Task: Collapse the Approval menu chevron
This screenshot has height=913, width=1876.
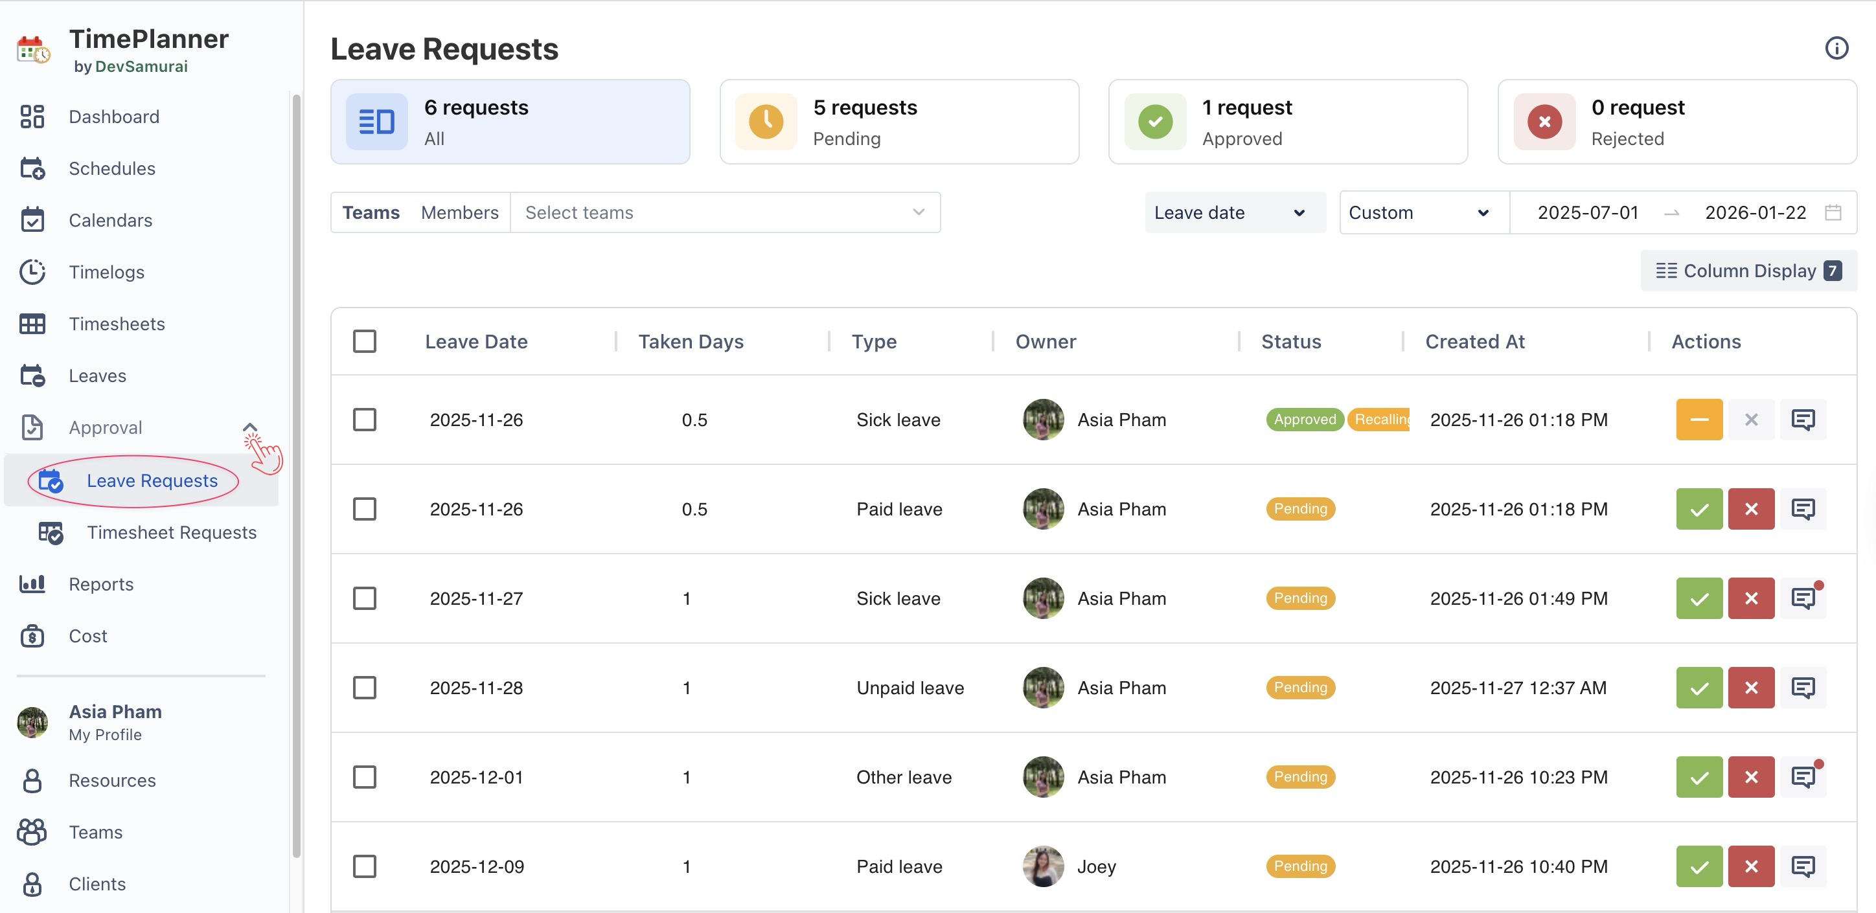Action: (250, 427)
